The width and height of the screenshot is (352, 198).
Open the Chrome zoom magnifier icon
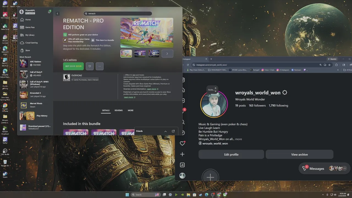(x=320, y=65)
